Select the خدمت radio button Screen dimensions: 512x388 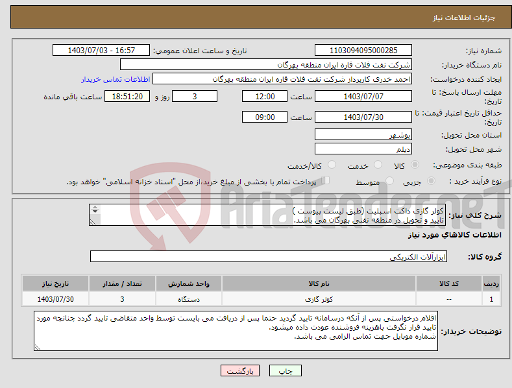tap(378, 165)
